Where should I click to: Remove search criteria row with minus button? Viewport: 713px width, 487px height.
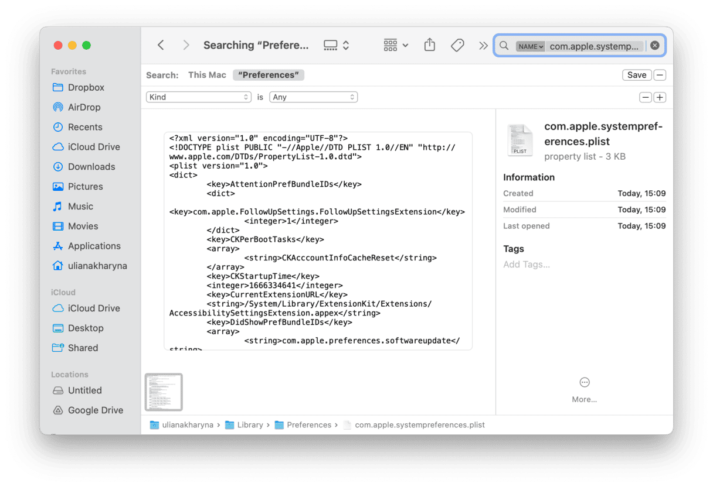(x=645, y=97)
